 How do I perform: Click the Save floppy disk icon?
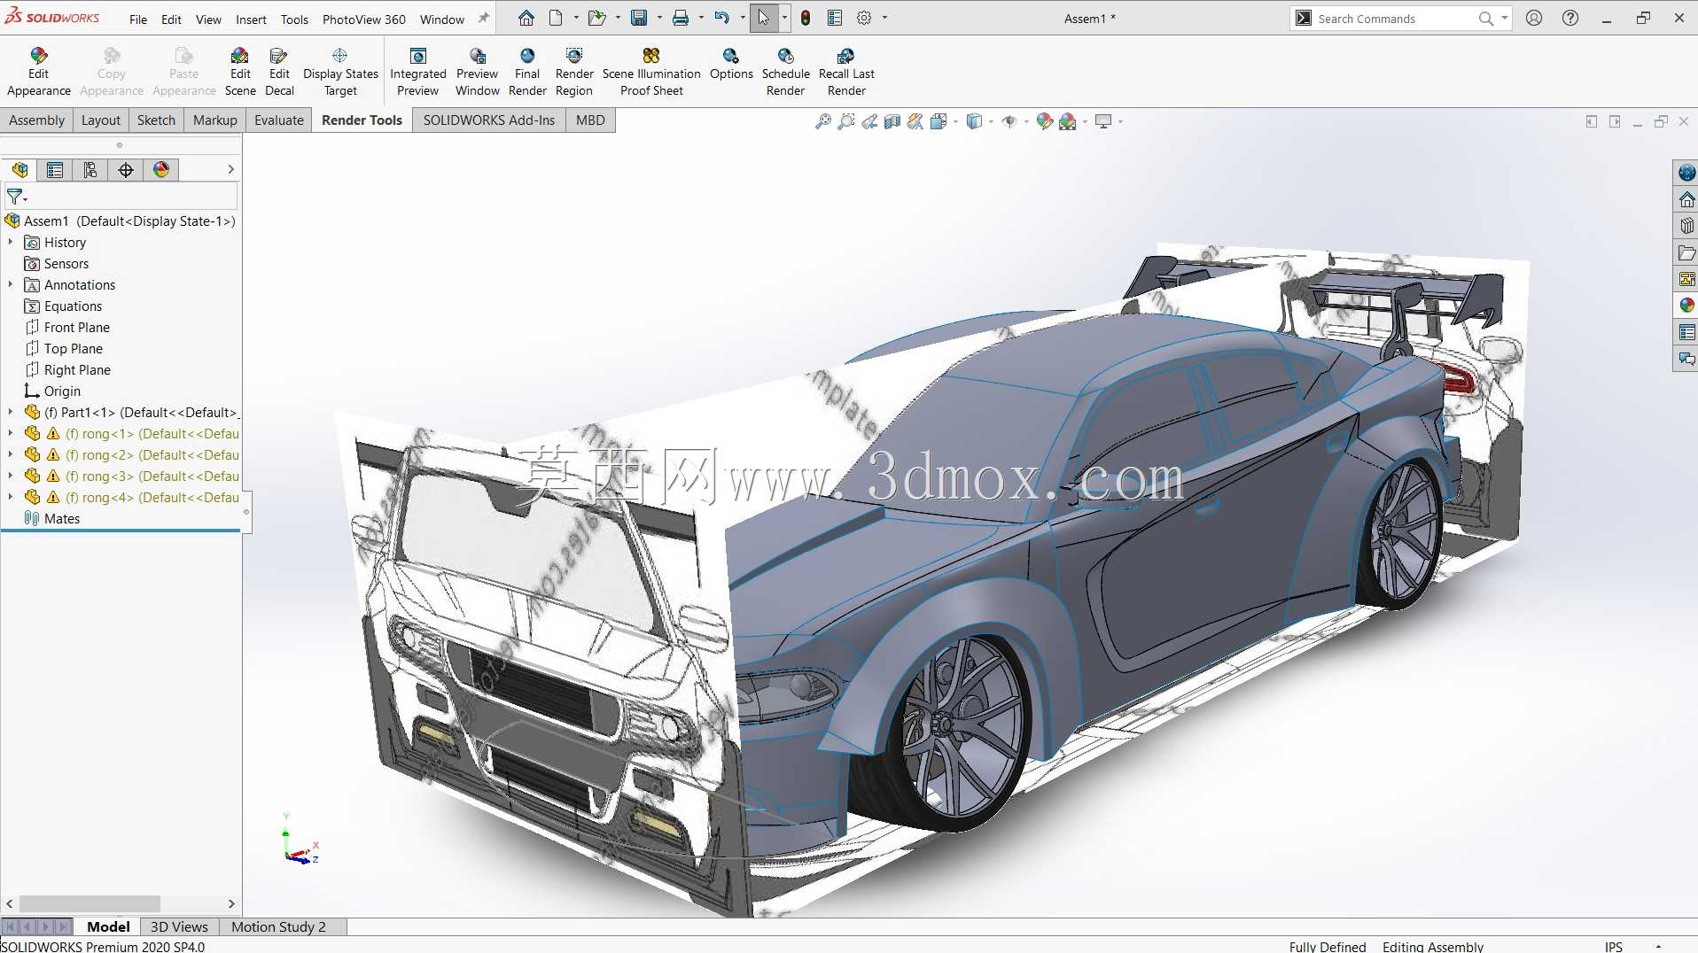[x=639, y=18]
